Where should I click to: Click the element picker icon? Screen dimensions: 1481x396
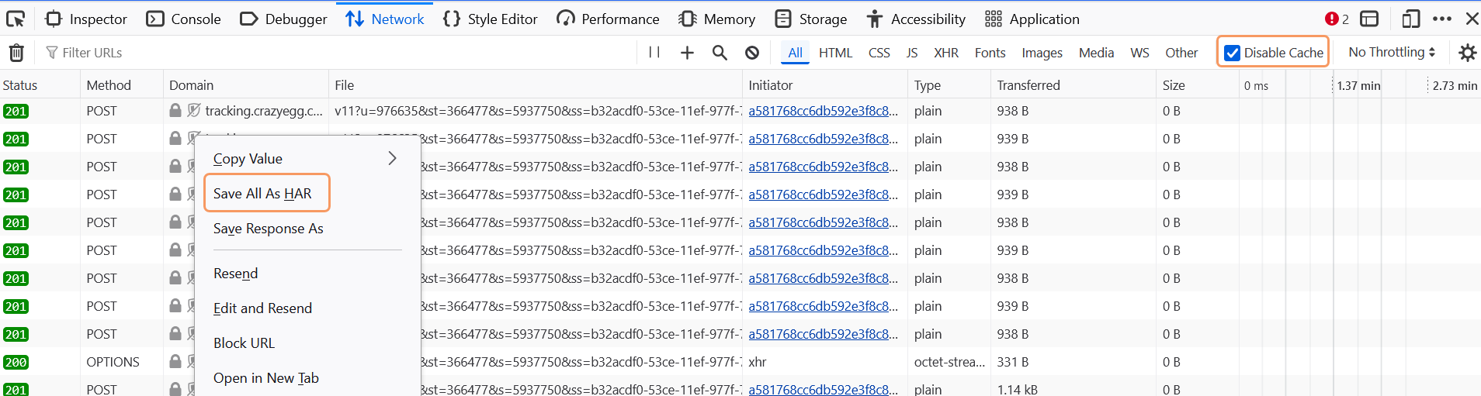coord(16,19)
